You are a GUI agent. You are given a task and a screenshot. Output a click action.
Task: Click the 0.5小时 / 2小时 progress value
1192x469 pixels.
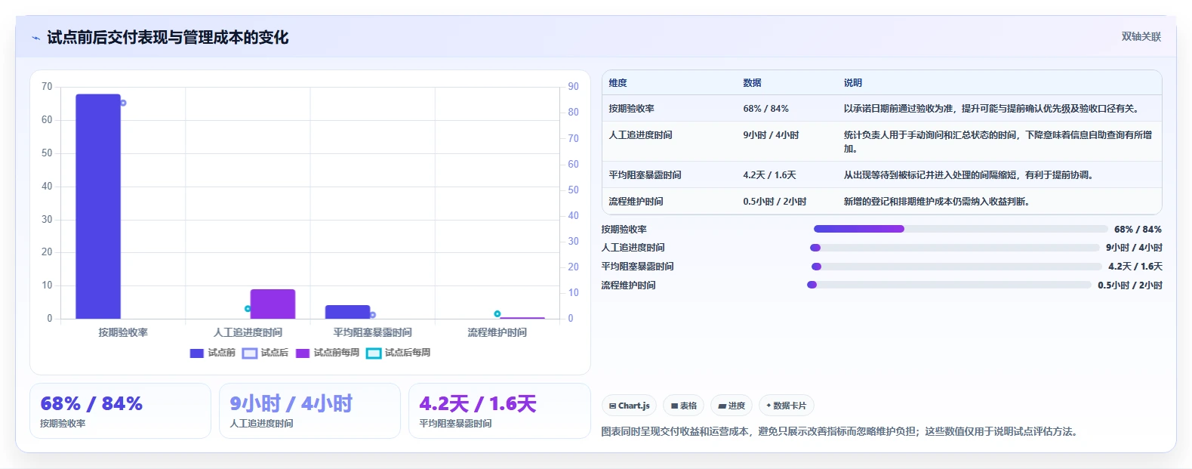(1130, 285)
